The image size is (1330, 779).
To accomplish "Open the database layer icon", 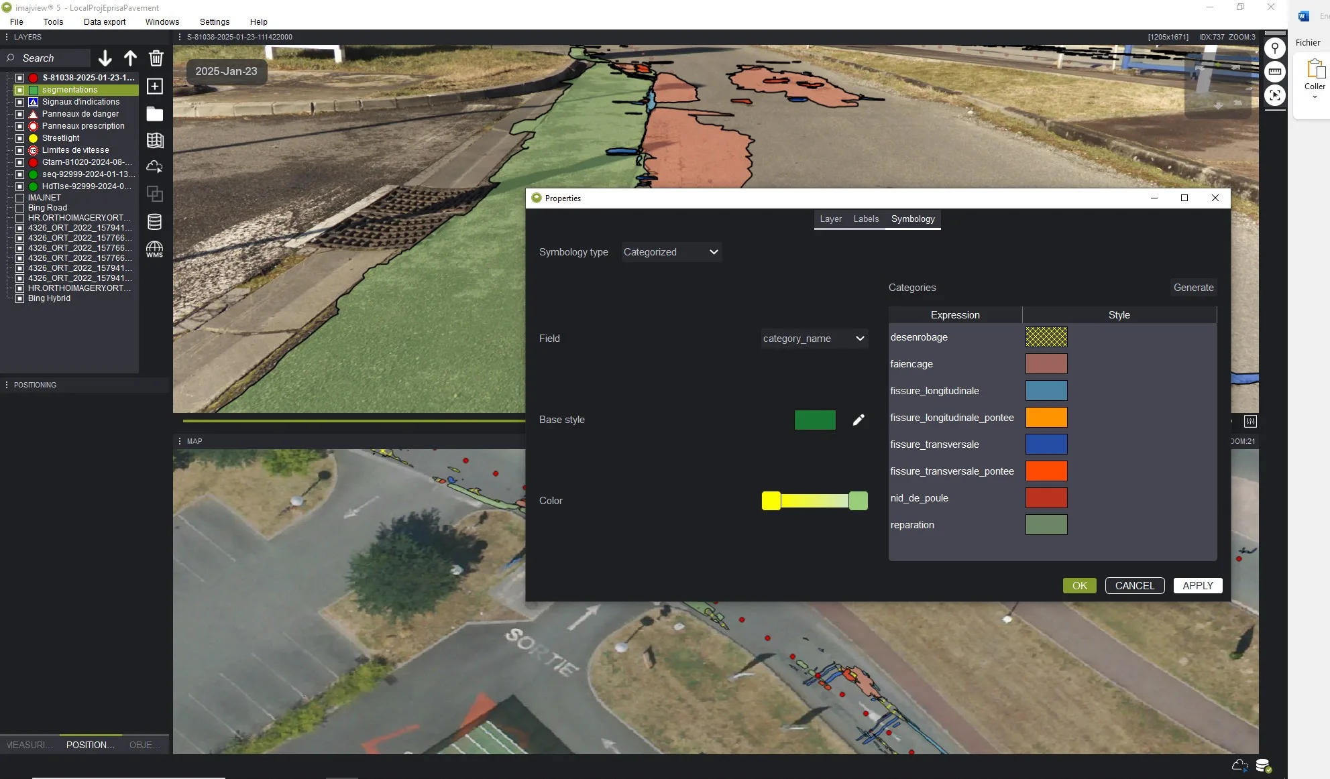I will coord(155,222).
